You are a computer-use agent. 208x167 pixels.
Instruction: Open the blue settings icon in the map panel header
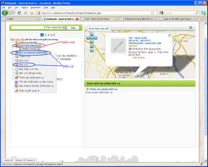tap(191, 28)
